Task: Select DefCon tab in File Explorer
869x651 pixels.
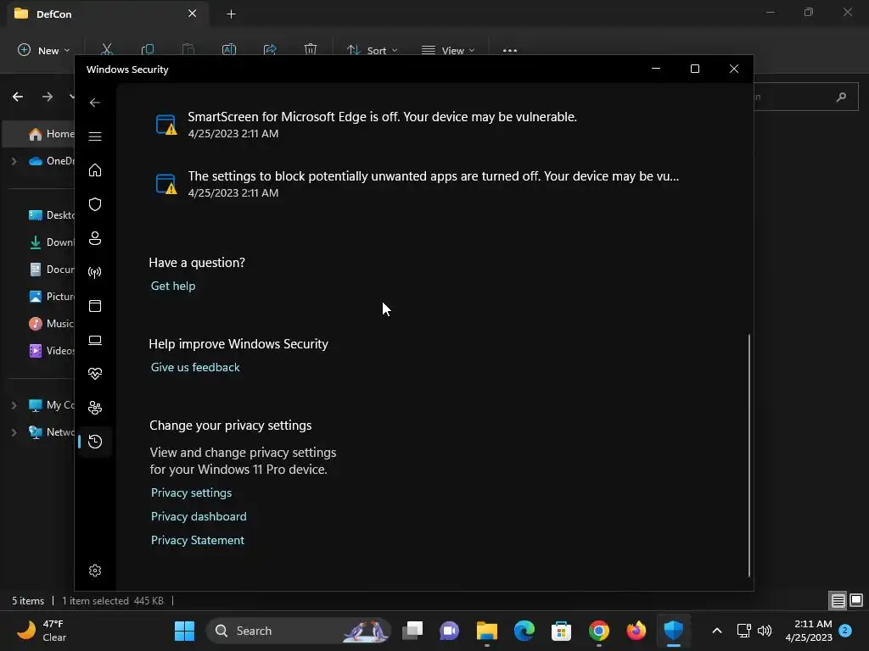Action: point(108,14)
